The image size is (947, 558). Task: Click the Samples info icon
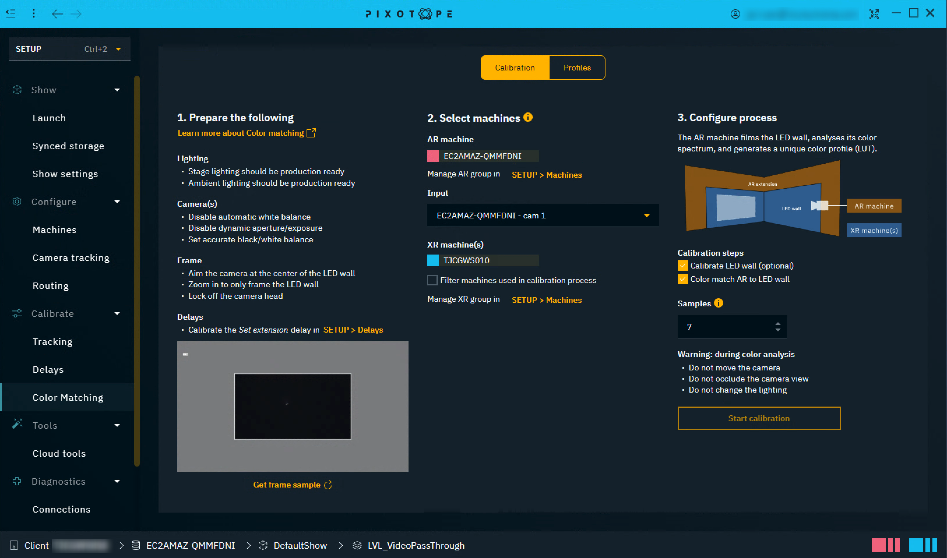718,303
